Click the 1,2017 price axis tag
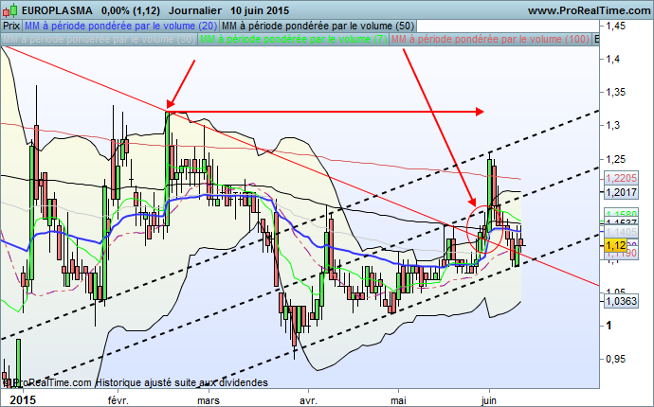 click(621, 192)
